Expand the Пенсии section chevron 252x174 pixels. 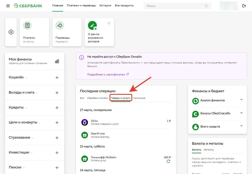coord(24,168)
